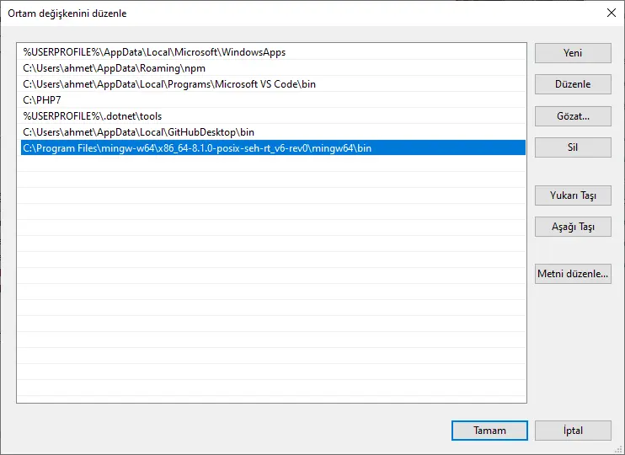
Task: Cancel with the İptal button
Action: 573,431
